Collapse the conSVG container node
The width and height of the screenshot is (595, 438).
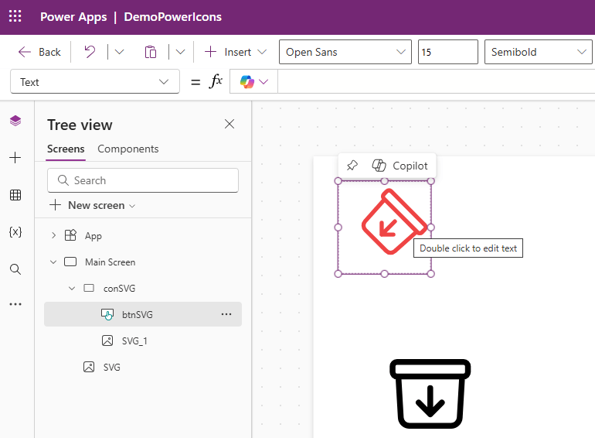coord(72,289)
